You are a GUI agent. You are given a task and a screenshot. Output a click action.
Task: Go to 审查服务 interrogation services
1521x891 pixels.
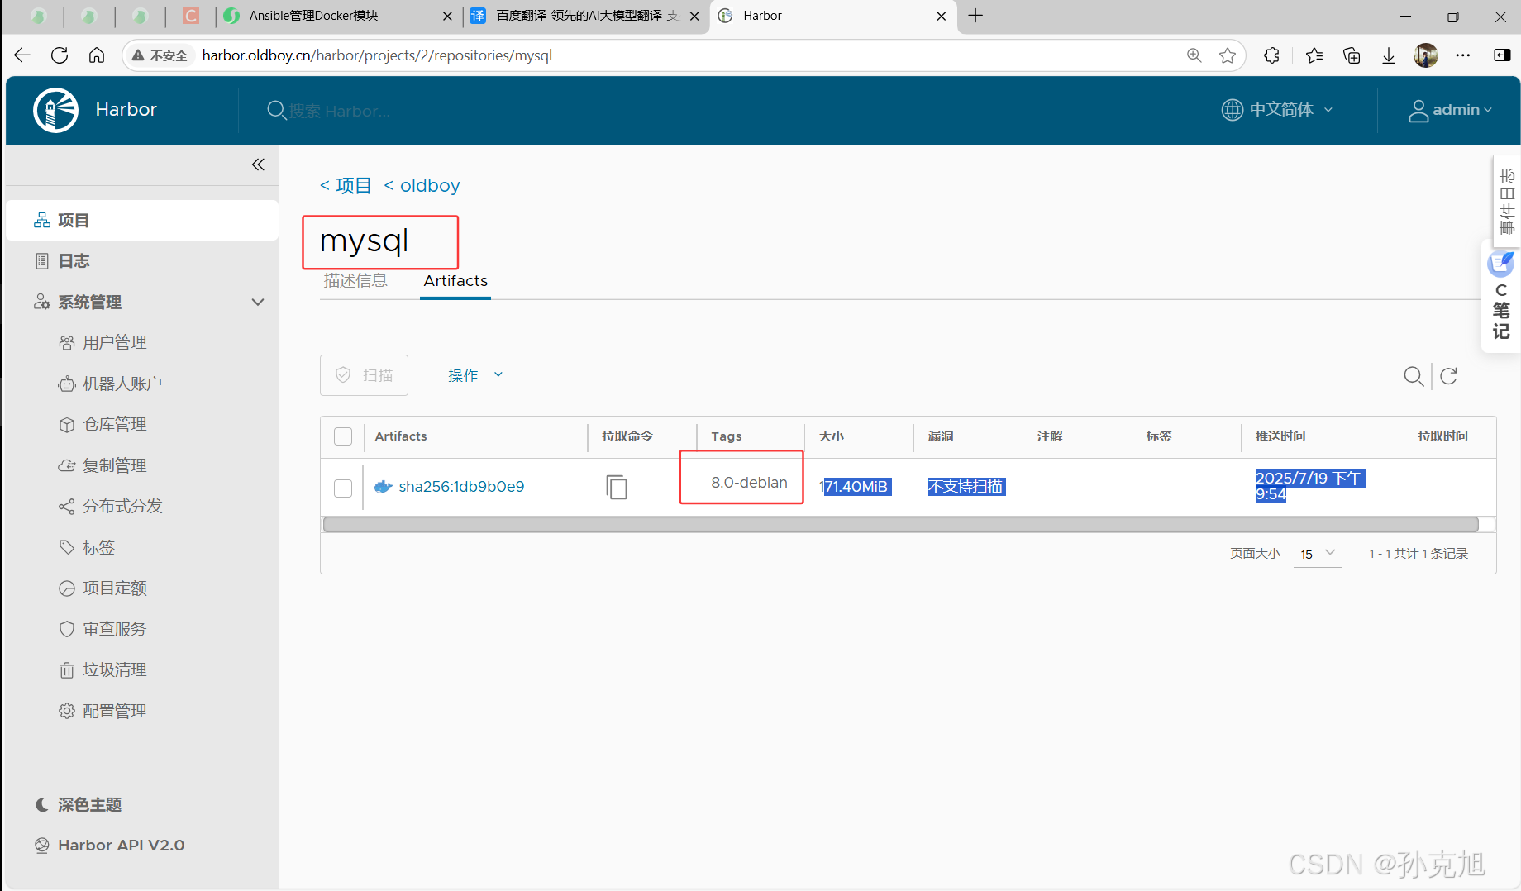point(114,629)
